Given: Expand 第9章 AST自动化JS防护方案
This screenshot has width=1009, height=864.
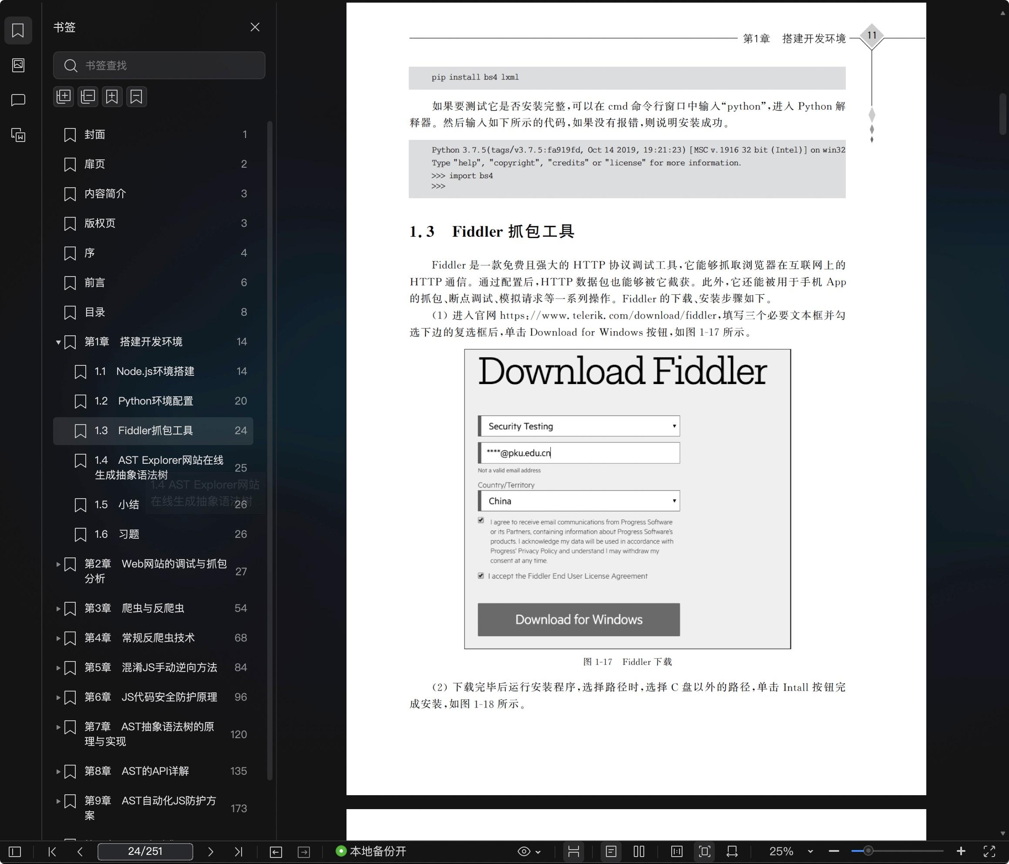Looking at the screenshot, I should [58, 801].
